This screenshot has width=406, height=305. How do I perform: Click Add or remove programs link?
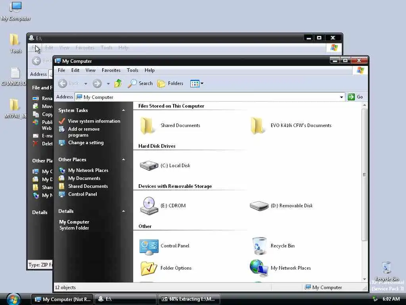pos(84,132)
